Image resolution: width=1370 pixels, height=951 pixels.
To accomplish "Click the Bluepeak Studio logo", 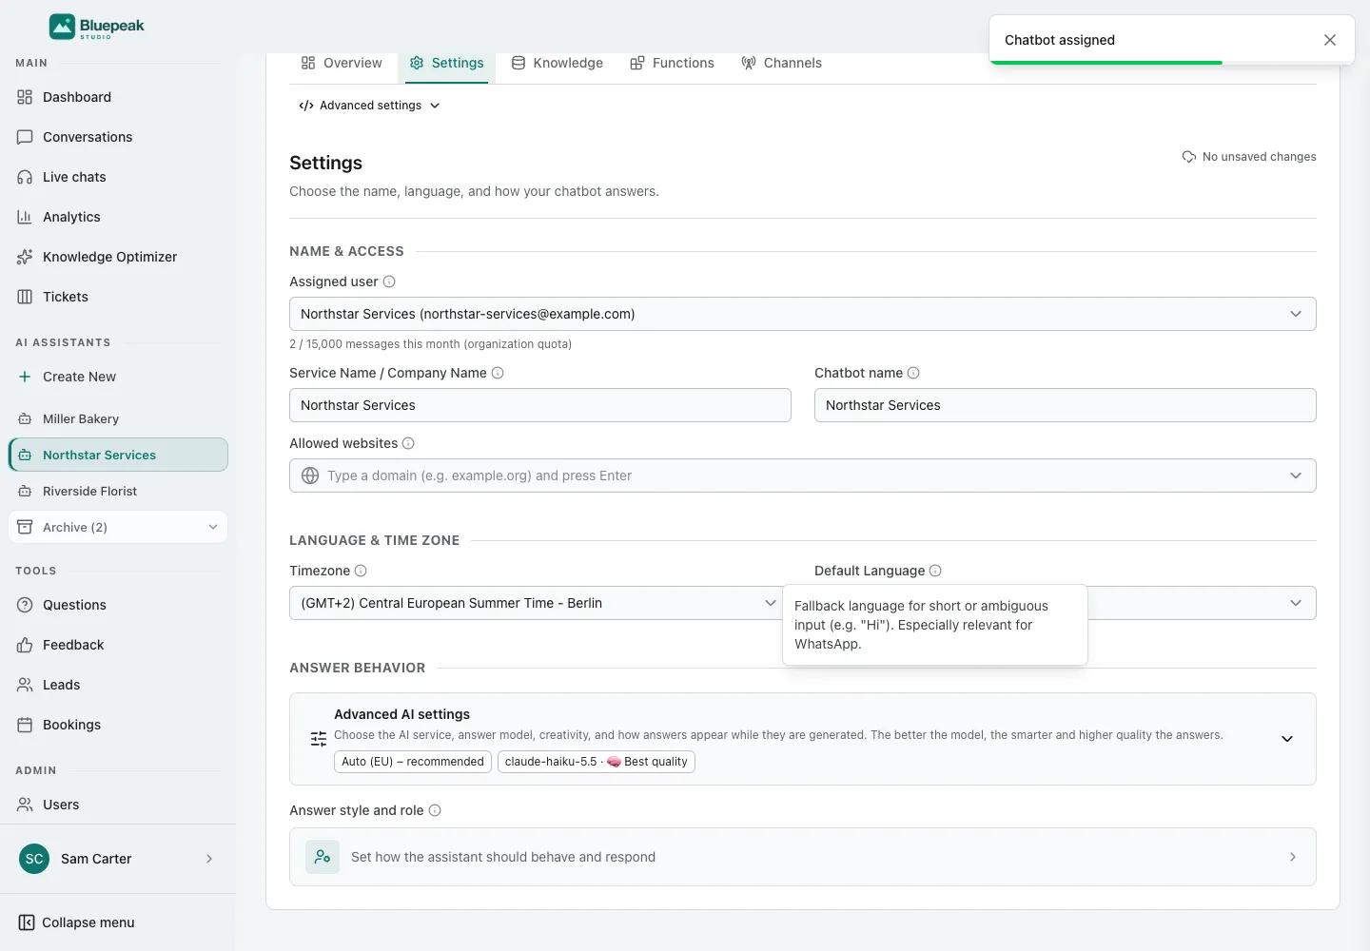I will (96, 27).
